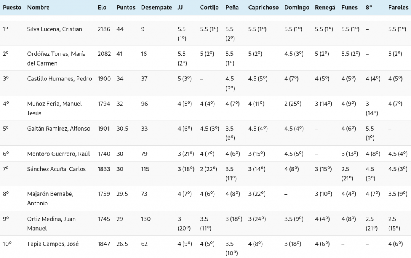Viewport: 411px width, 258px height.
Task: Select player Silva Lucena, Cristian
Action: point(55,29)
